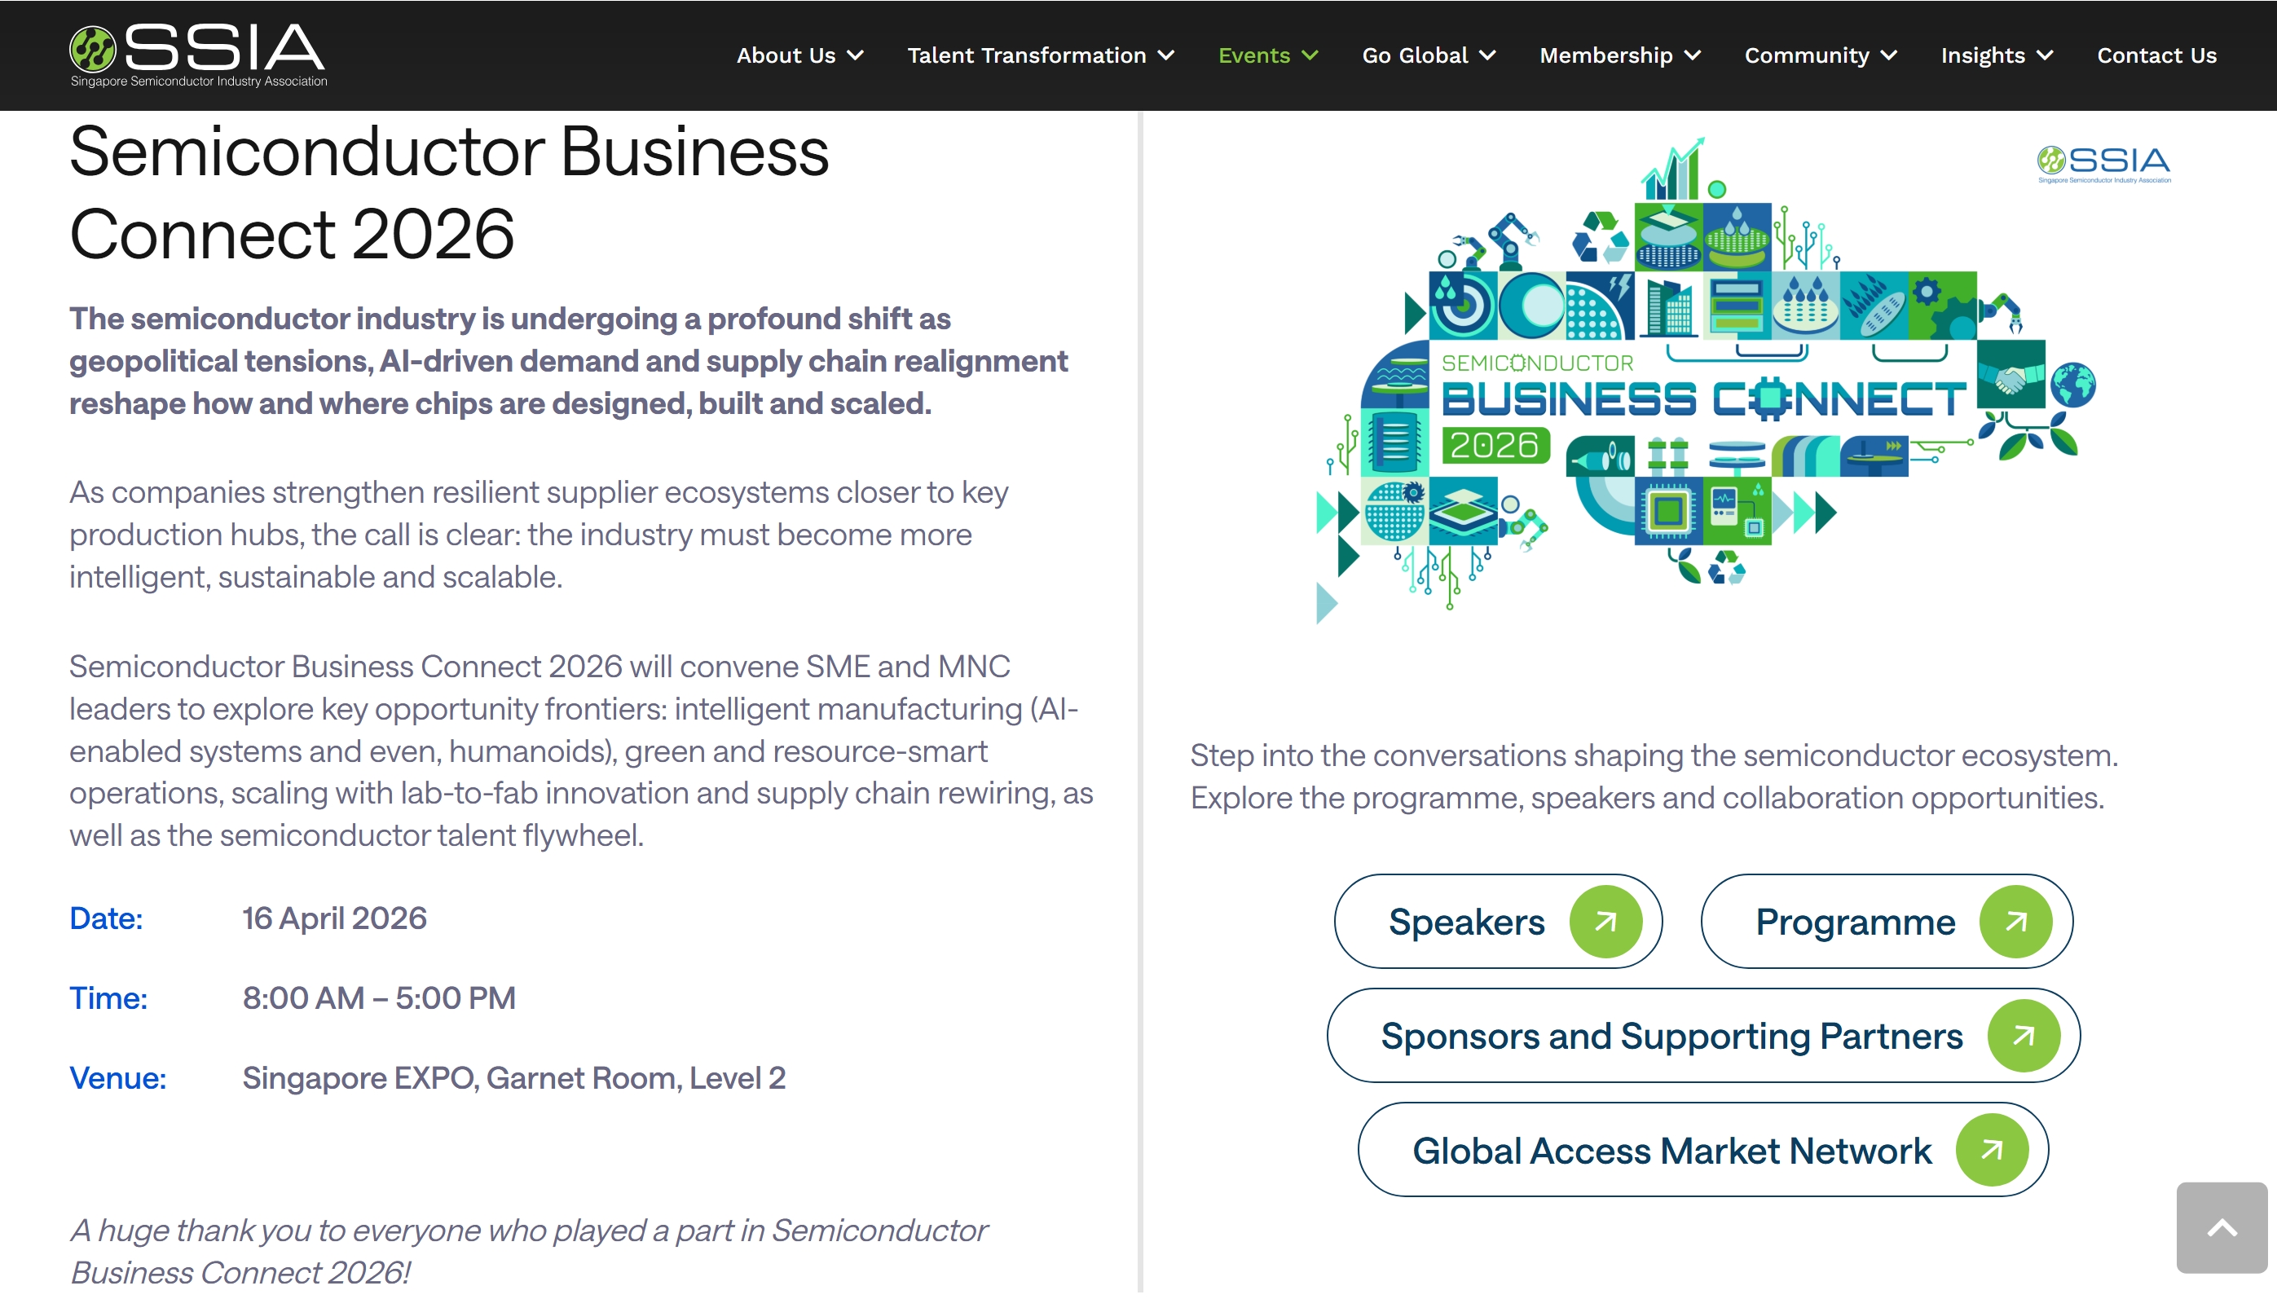The height and width of the screenshot is (1299, 2277).
Task: Open the Go Global menu
Action: (1415, 55)
